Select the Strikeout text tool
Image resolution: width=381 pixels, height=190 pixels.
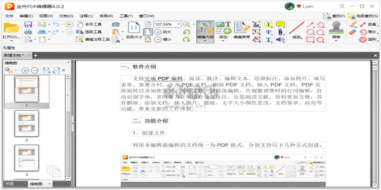268,32
